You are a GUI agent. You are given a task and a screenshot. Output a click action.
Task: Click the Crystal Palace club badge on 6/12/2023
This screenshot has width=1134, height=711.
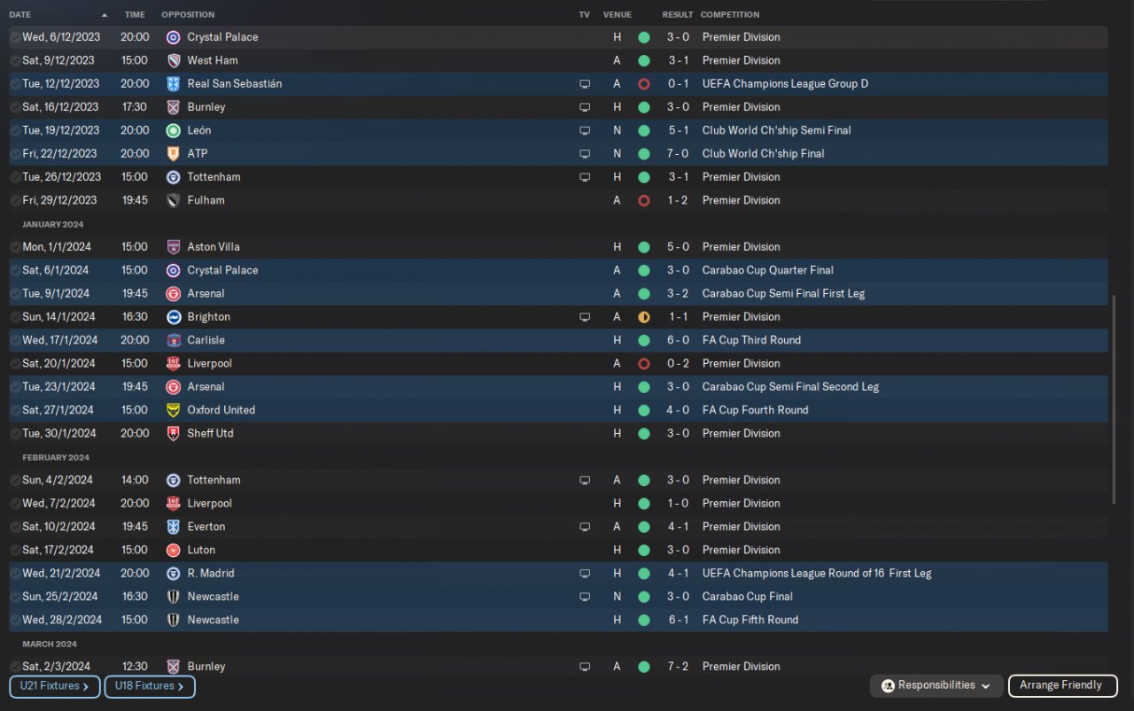[173, 37]
